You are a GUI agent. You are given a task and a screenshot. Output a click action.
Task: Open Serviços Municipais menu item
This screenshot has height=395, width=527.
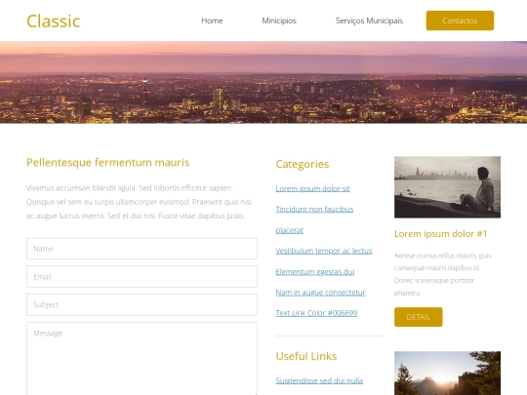point(369,20)
